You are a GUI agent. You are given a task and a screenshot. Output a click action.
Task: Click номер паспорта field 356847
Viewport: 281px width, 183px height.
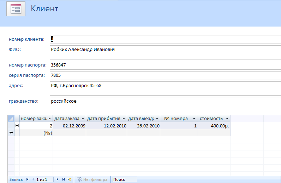[166, 65]
